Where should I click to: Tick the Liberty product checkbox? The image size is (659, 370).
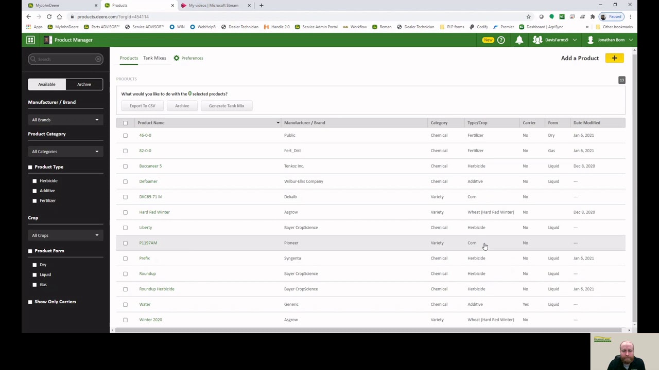point(125,228)
